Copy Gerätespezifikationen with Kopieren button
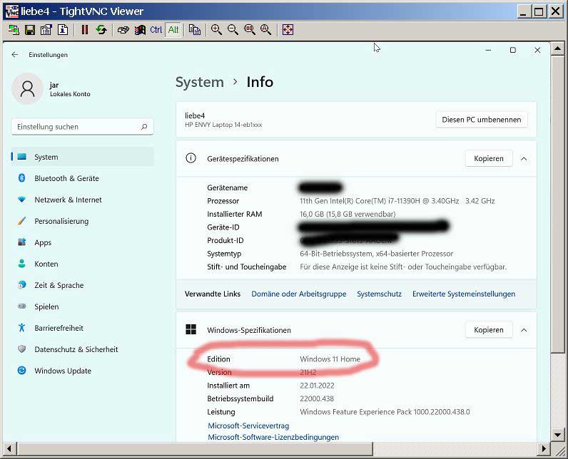Viewport: 568px width, 459px height. coord(489,158)
